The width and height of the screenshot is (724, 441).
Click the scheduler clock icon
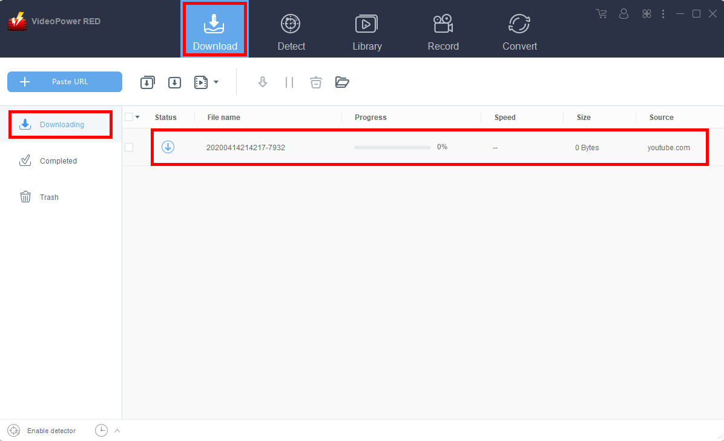click(x=101, y=430)
